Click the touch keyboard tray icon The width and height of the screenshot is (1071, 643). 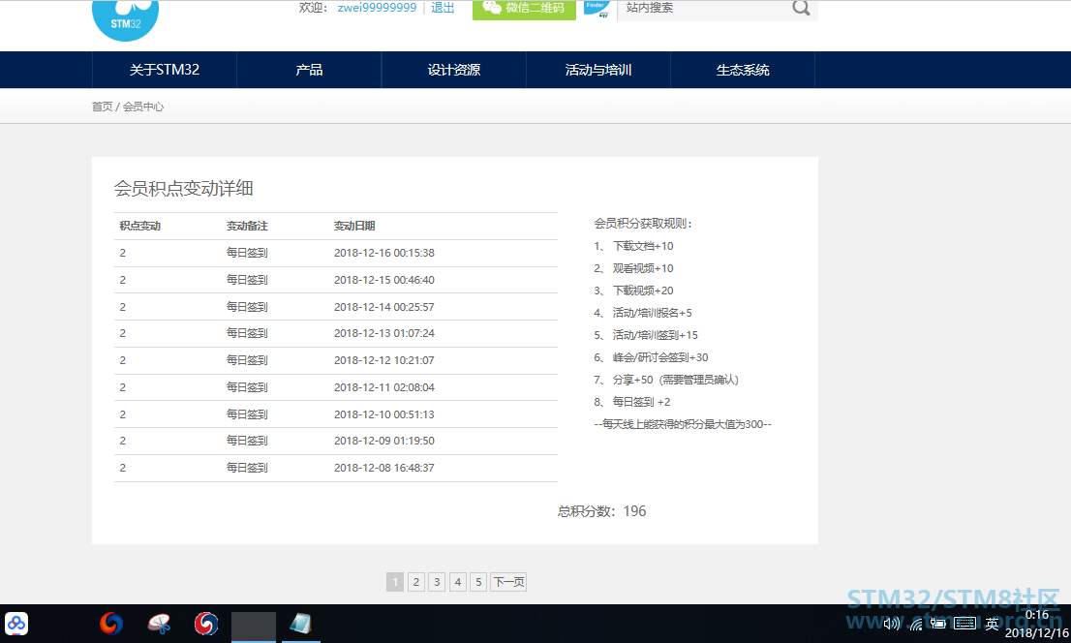click(x=964, y=624)
